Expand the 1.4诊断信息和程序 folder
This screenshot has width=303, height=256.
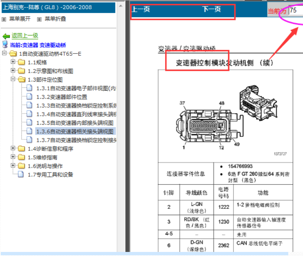pos(13,148)
